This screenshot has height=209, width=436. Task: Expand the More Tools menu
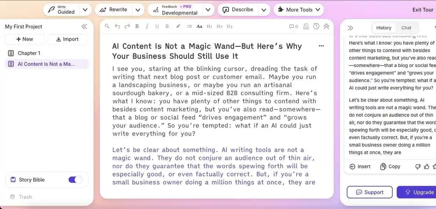click(x=299, y=10)
